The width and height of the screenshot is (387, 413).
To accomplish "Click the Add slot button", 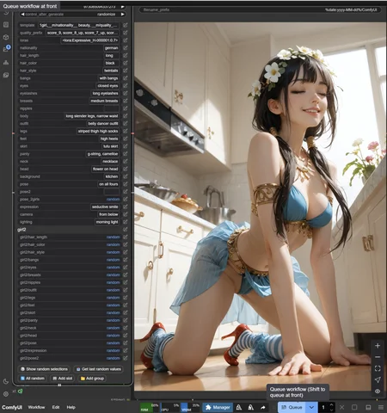I will [x=62, y=379].
